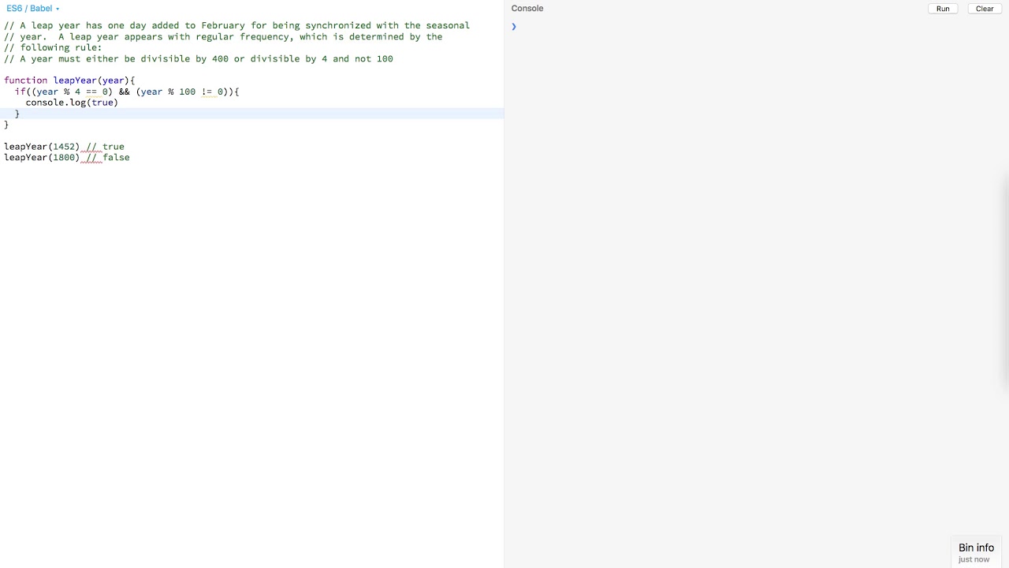Click the '// false' comment

coord(108,158)
